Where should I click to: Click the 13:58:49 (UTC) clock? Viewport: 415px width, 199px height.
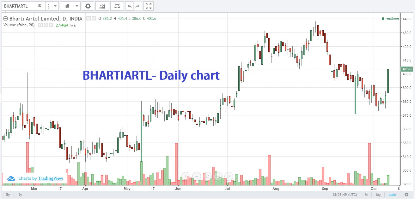click(x=344, y=195)
